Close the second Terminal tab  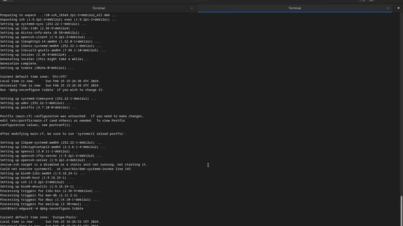click(x=388, y=8)
